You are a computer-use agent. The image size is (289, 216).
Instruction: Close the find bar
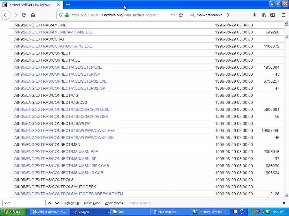coord(284,203)
